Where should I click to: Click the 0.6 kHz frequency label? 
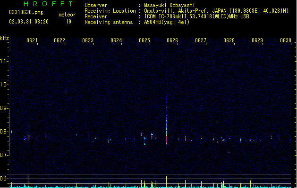pyautogui.click(x=4, y=179)
